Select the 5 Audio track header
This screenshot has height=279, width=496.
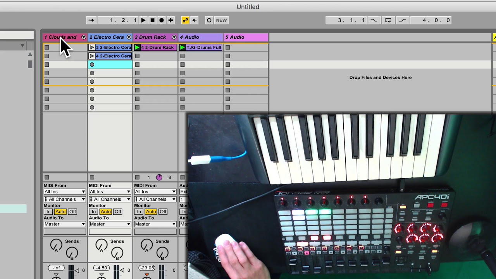[246, 37]
